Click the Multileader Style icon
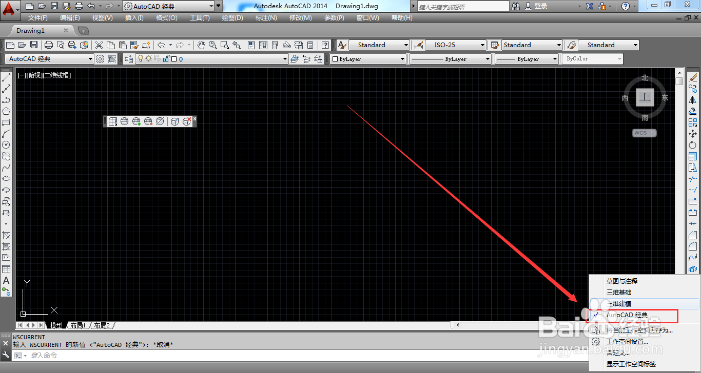 click(571, 45)
